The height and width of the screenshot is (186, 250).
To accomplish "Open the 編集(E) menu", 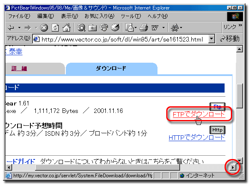I will coord(45,16).
